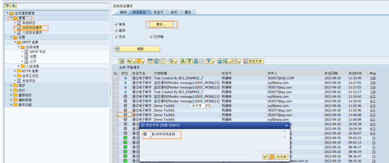Open Msg link 73 in the 09:03:33 row
Image resolution: width=389 pixels, height=163 pixels.
click(x=374, y=138)
